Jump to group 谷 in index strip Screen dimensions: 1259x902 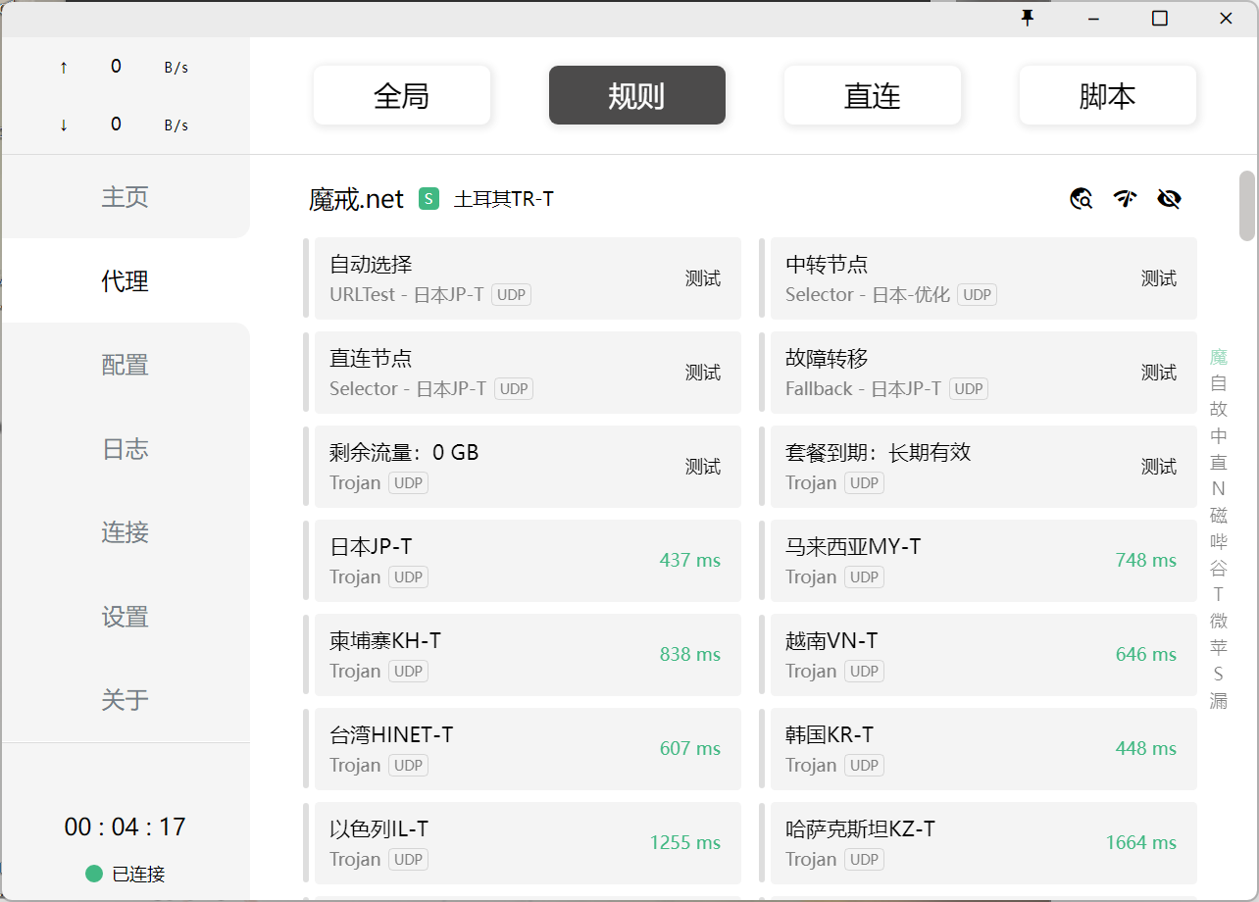click(x=1219, y=568)
